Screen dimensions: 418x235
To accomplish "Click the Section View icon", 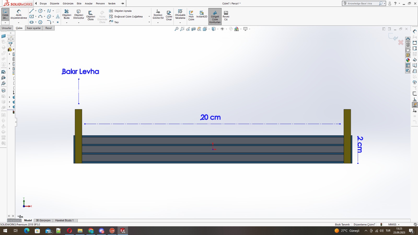I will point(194,29).
